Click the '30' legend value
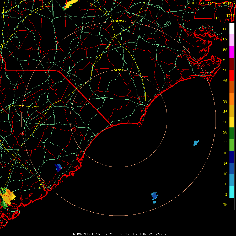236x236 pixels. [225, 122]
